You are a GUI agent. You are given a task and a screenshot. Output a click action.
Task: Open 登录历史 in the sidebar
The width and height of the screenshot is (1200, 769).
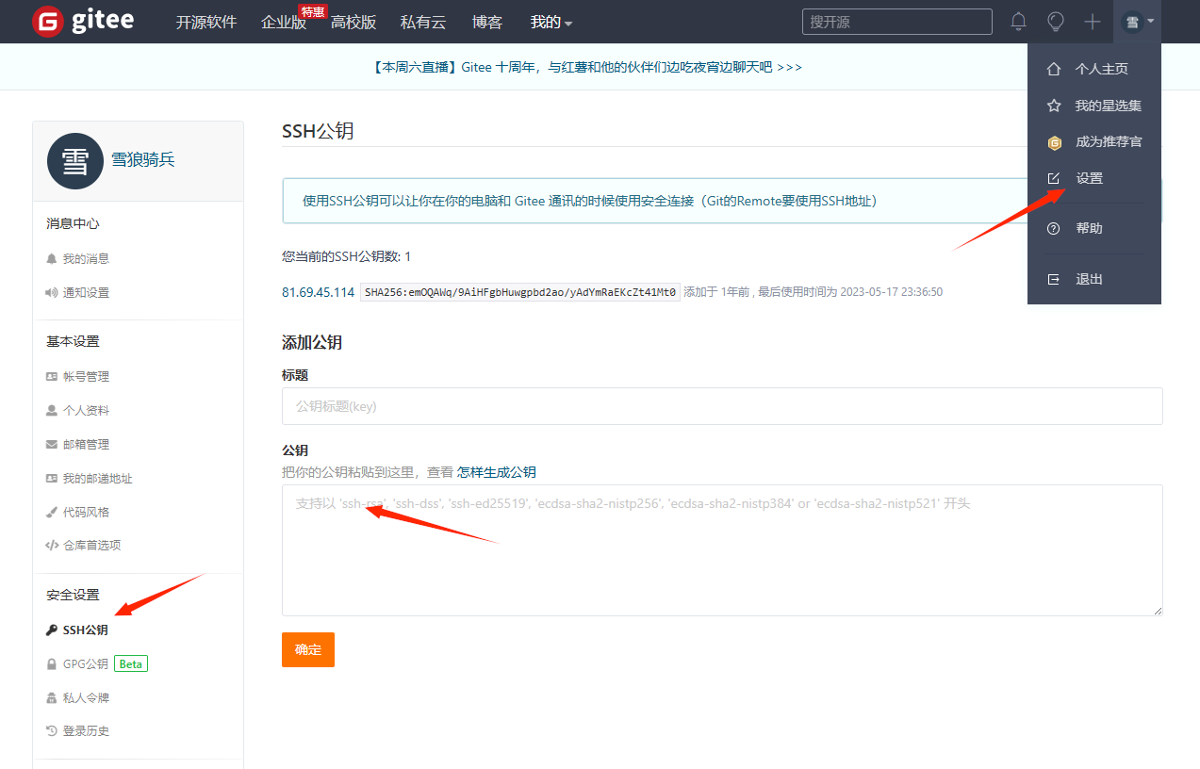(x=86, y=731)
